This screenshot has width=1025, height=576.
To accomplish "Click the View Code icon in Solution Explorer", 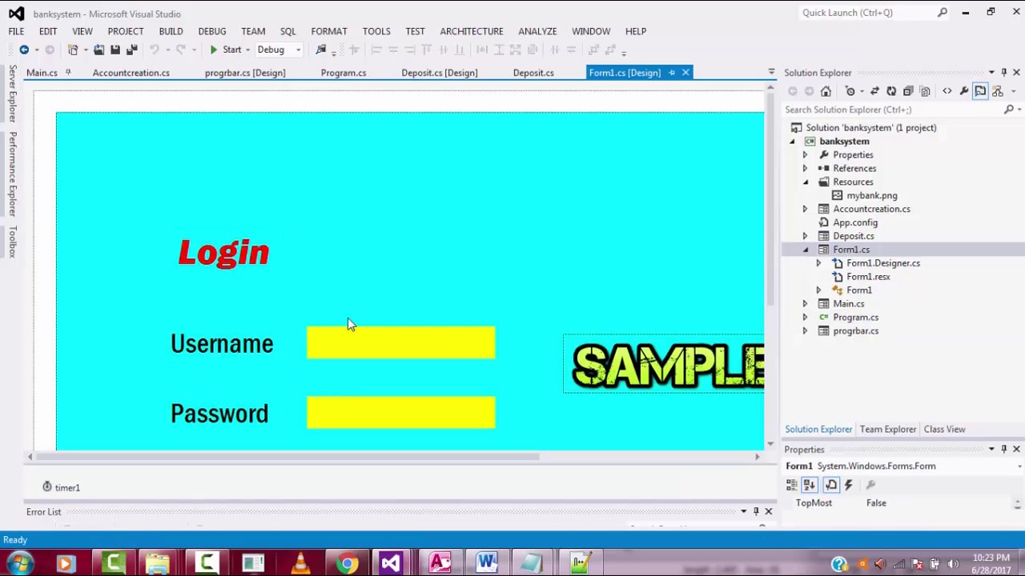I will coord(947,91).
